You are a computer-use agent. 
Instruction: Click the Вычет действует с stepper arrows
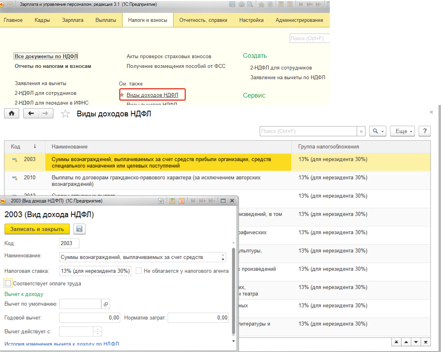click(x=97, y=331)
